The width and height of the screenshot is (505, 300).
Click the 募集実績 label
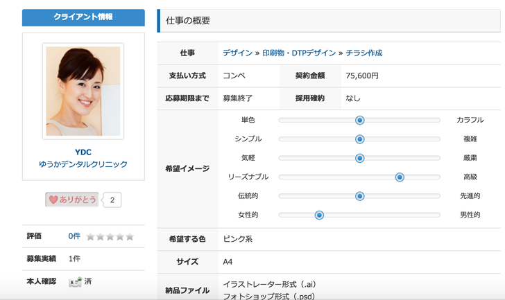(x=42, y=259)
